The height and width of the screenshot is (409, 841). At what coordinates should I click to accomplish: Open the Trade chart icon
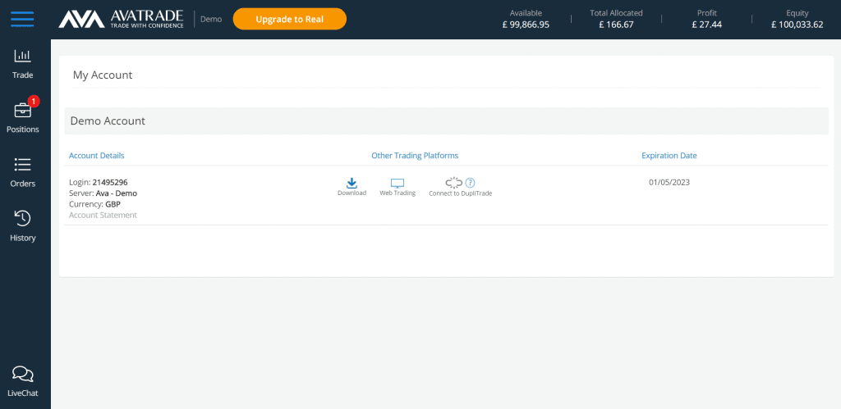click(22, 56)
